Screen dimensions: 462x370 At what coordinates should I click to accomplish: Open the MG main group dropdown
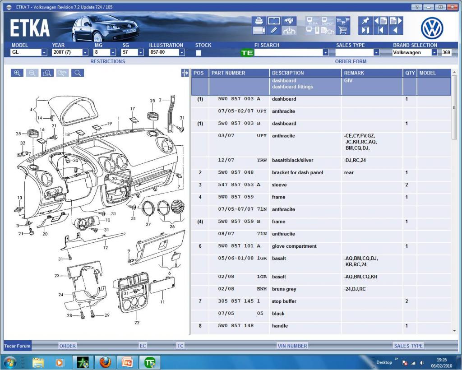point(113,52)
